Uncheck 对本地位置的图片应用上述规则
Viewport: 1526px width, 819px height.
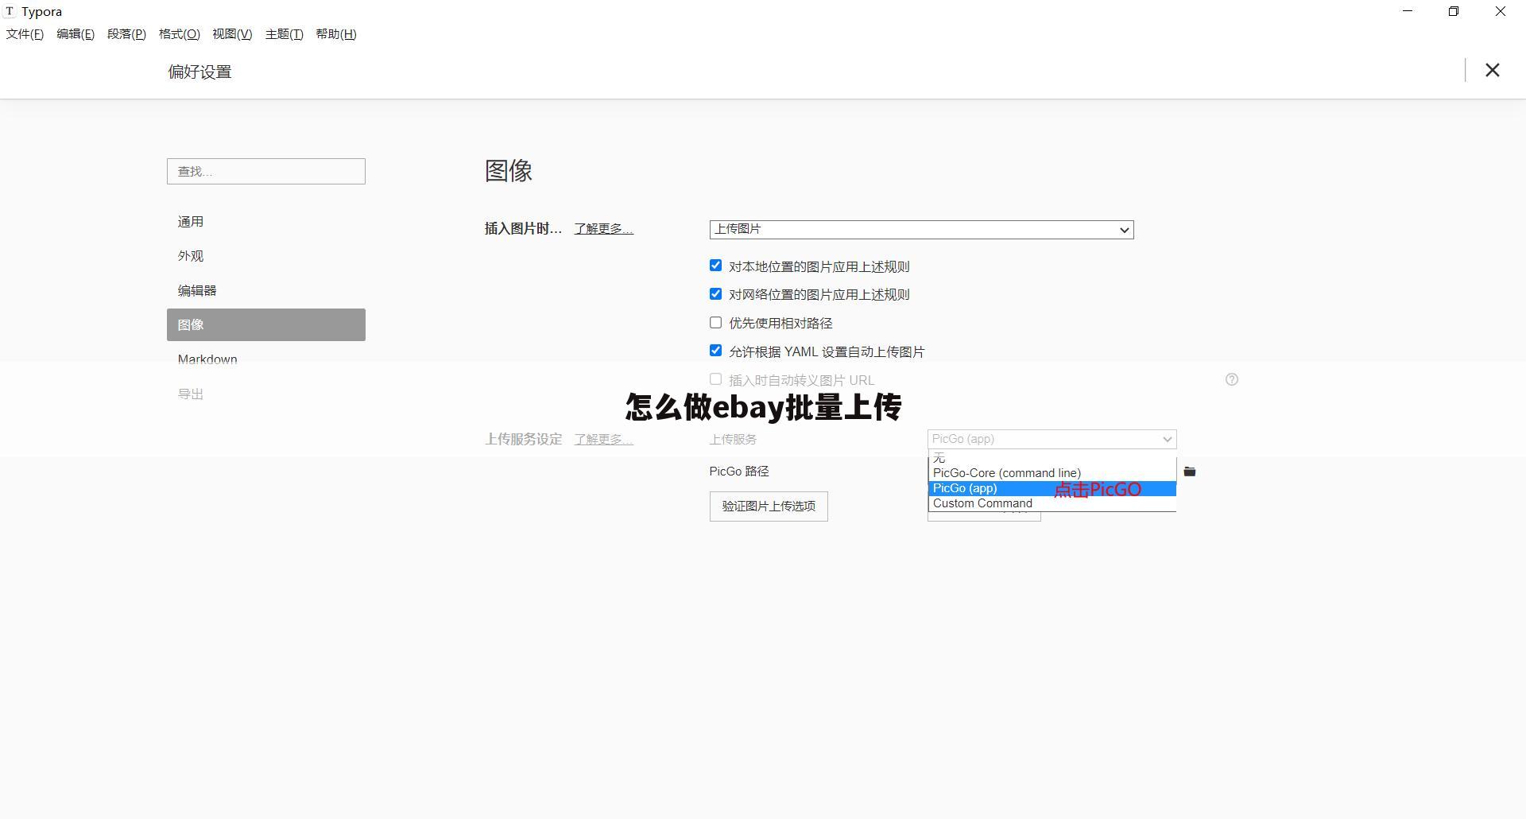coord(715,265)
